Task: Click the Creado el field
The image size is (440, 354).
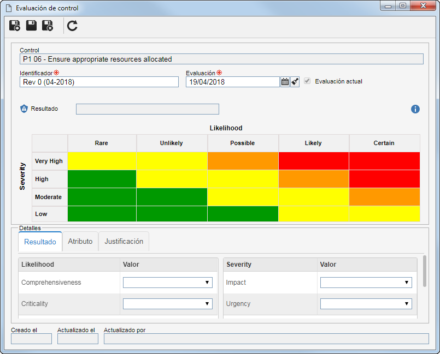Action: click(x=32, y=339)
